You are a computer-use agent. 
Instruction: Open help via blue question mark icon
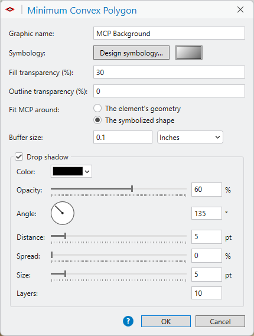click(x=128, y=321)
